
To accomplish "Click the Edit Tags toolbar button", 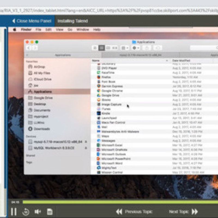I will tap(158, 48).
